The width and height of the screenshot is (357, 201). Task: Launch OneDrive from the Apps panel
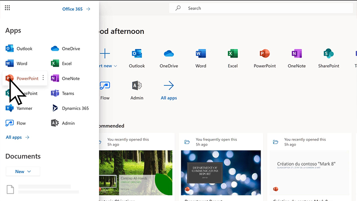(x=65, y=49)
